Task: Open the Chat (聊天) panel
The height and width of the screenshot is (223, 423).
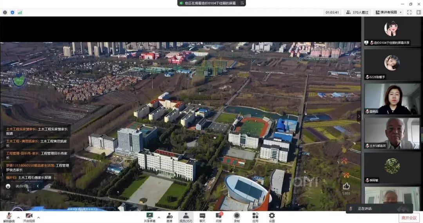Action: 202,217
